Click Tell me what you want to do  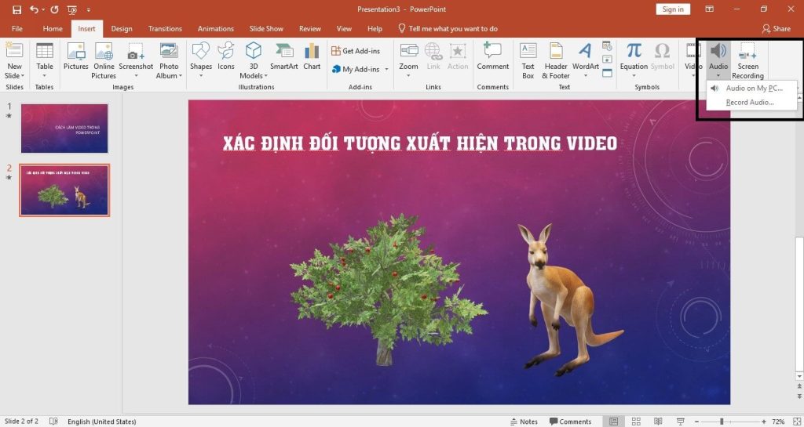click(x=448, y=29)
